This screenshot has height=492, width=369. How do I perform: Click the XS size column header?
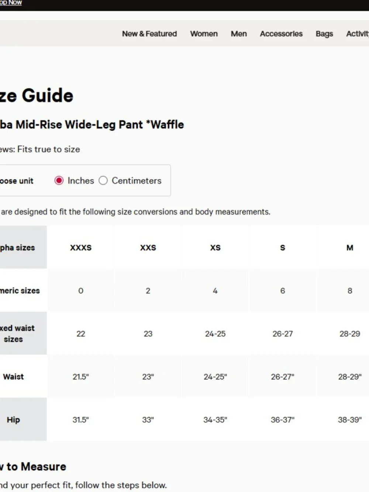[x=215, y=247]
